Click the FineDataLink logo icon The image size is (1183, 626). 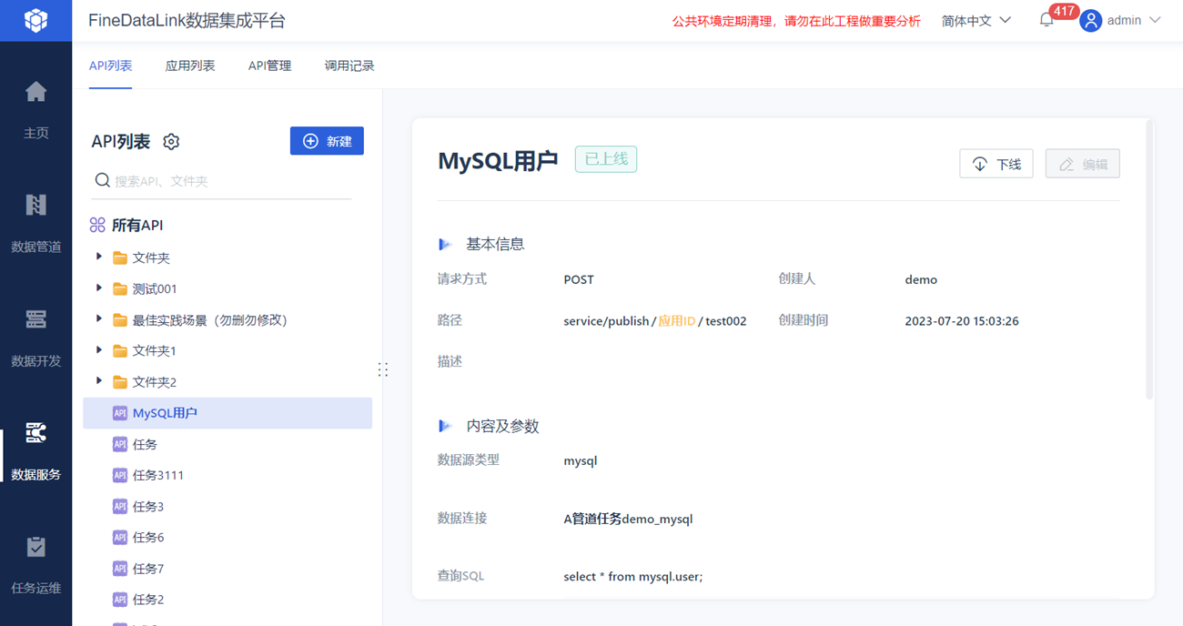(35, 20)
